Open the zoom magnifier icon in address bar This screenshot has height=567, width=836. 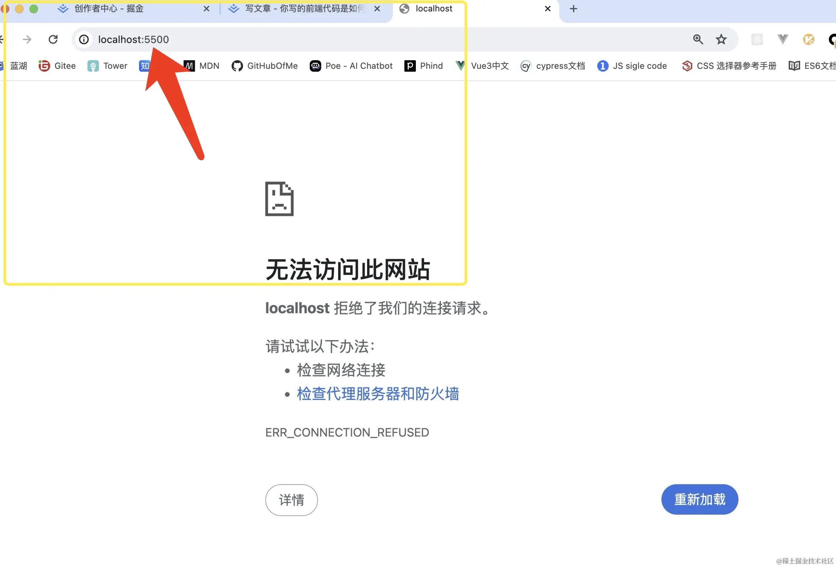(698, 39)
